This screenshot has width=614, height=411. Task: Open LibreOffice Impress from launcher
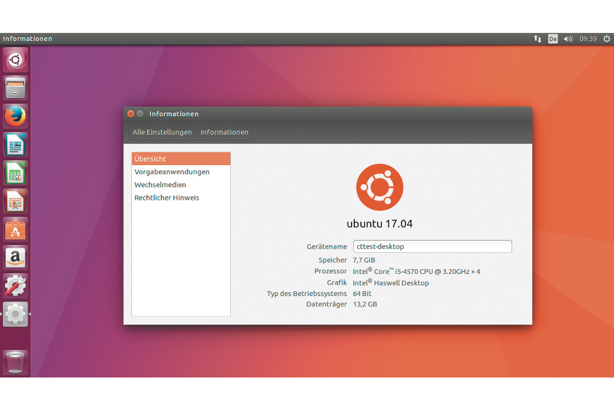pos(15,201)
